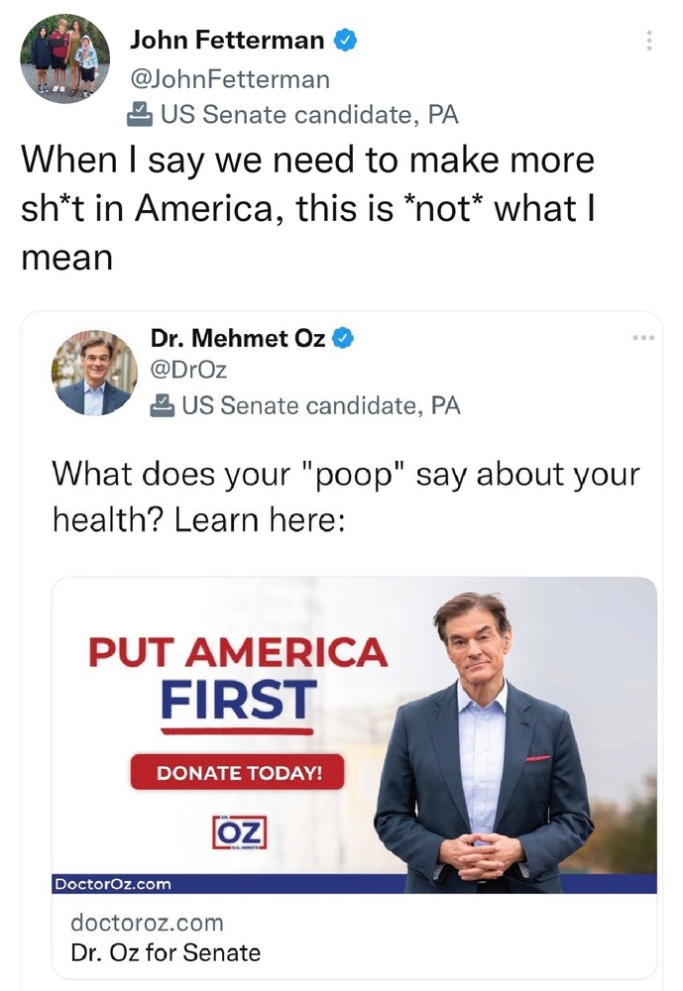The width and height of the screenshot is (683, 991).
Task: Open the quoted tweet's horizontal three-dot menu
Action: pos(643,338)
